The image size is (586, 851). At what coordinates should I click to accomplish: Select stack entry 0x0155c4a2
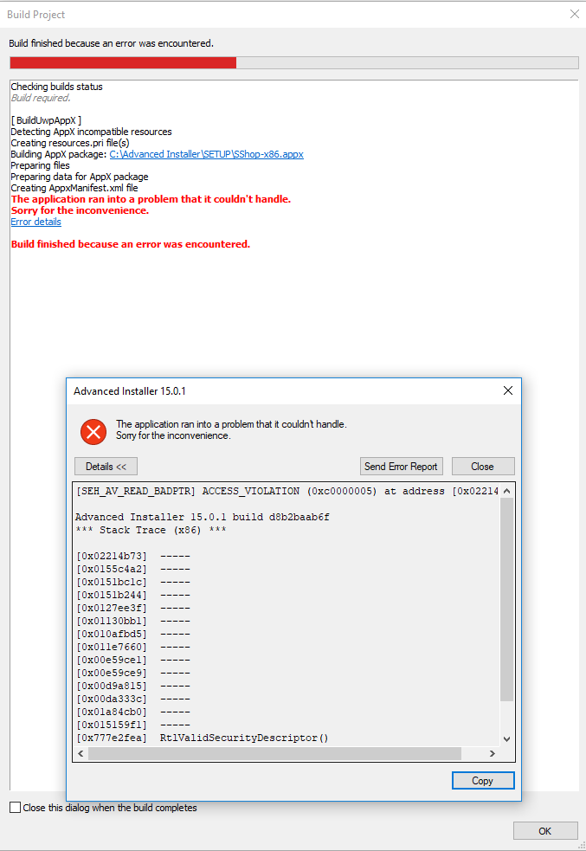(x=133, y=570)
